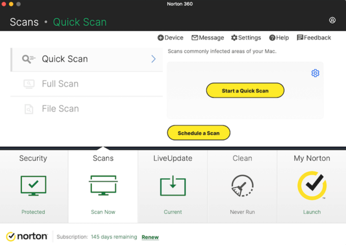
Task: Click the norton logo in the footer
Action: coord(27,237)
